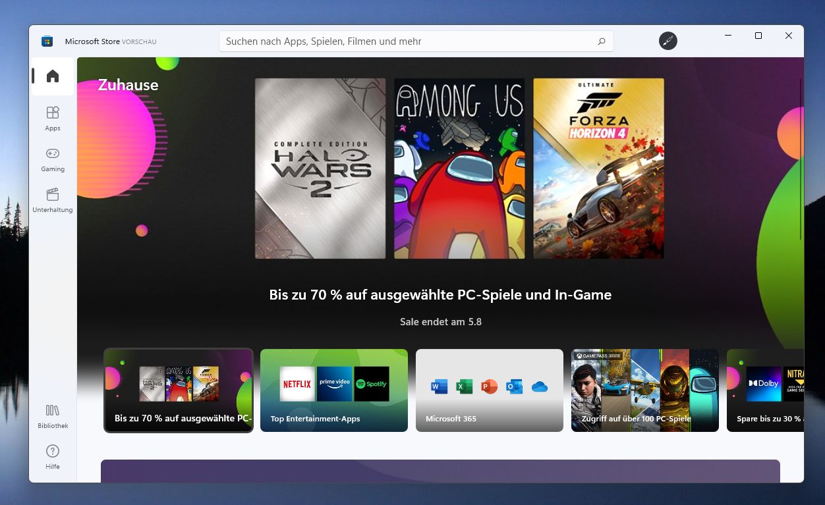Viewport: 825px width, 505px height.
Task: Open the Home tab in the sidebar
Action: [x=53, y=76]
